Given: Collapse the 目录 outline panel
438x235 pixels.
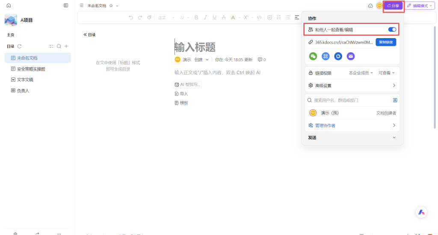Looking at the screenshot, I should pyautogui.click(x=89, y=35).
